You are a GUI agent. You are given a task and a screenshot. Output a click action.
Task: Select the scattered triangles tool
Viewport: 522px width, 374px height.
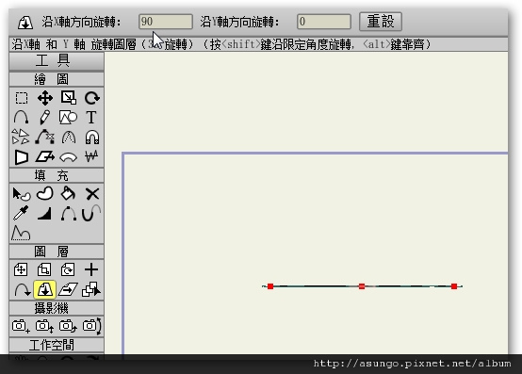tap(21, 137)
